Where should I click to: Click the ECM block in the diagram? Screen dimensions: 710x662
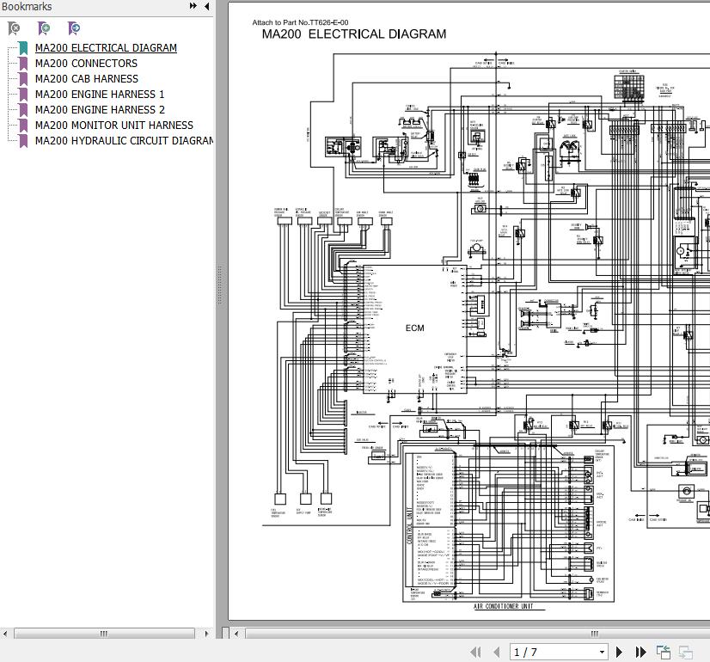[415, 328]
